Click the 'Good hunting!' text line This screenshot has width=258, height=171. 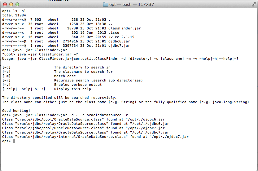pos(16,111)
